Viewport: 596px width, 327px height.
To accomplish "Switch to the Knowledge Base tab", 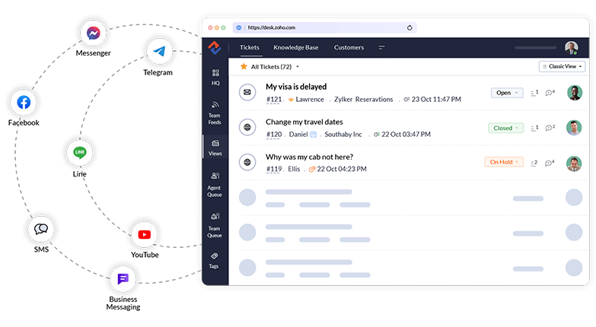I will click(296, 47).
